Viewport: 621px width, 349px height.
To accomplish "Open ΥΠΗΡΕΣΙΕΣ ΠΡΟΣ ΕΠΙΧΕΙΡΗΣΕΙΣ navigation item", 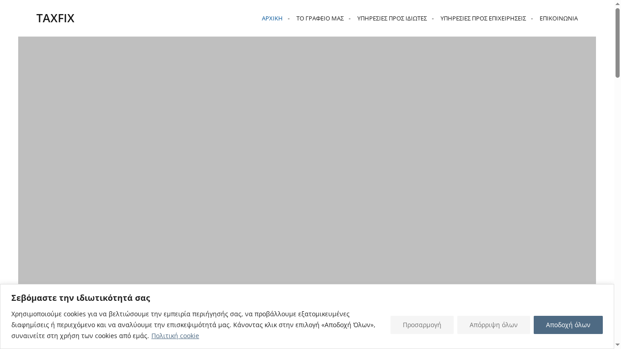I will point(483,18).
